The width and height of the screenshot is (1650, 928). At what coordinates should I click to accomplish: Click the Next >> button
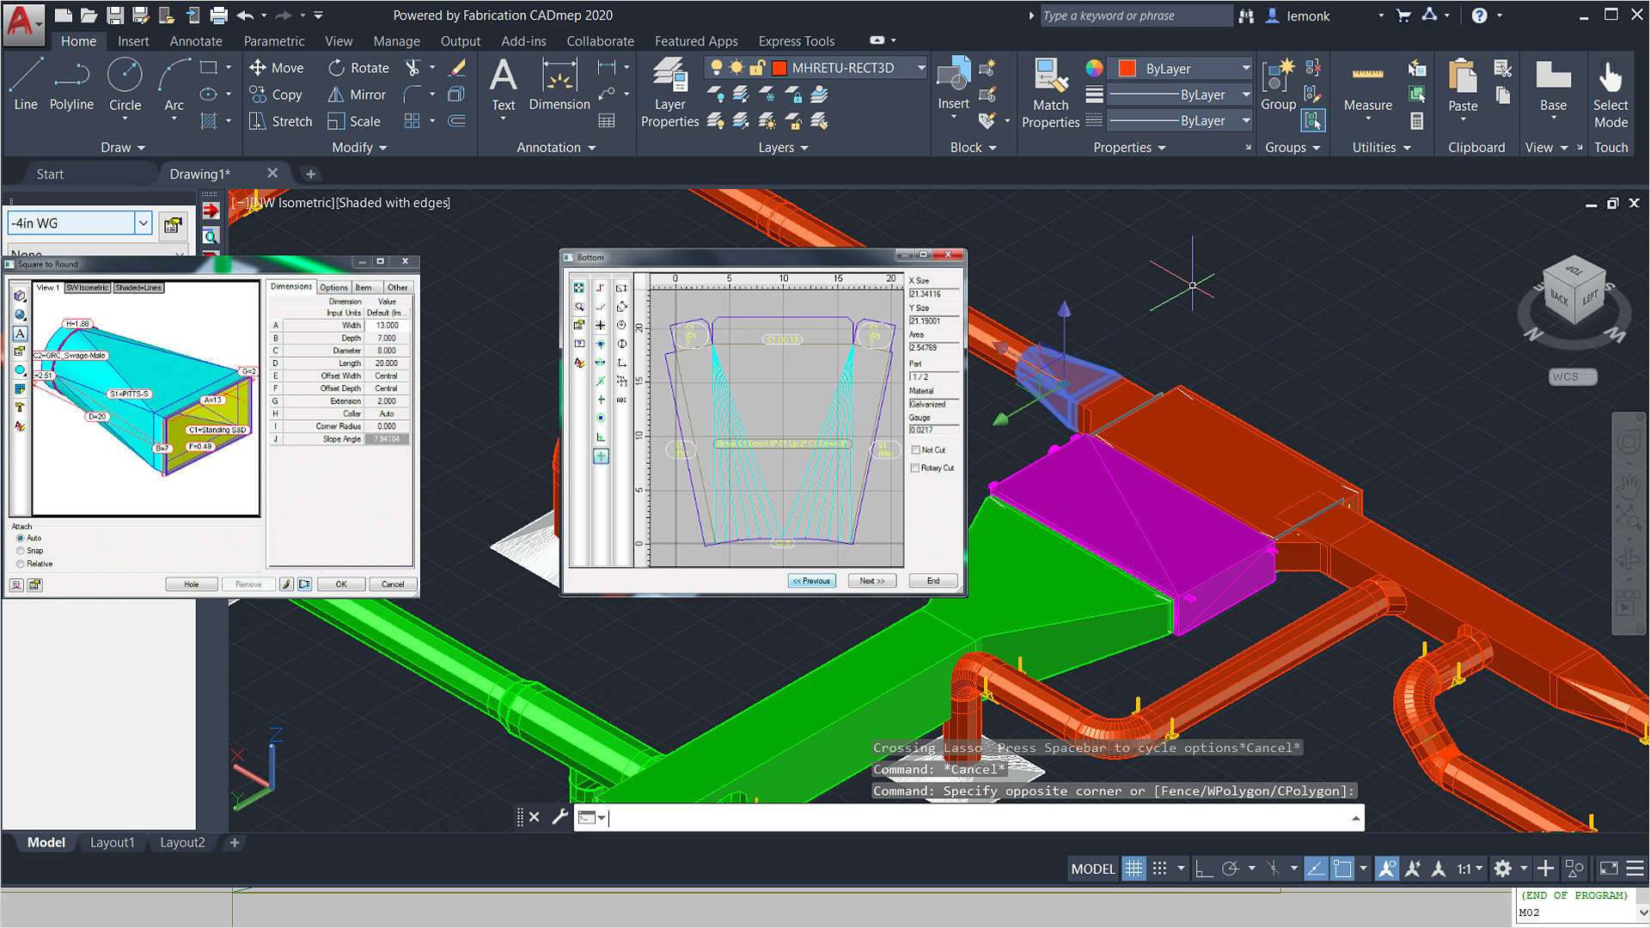pyautogui.click(x=871, y=581)
